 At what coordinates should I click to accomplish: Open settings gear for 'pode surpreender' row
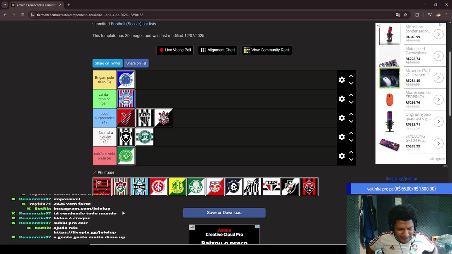(x=342, y=118)
